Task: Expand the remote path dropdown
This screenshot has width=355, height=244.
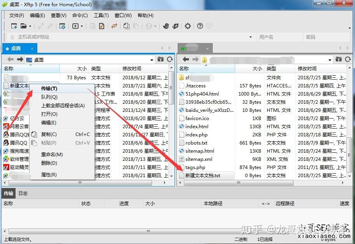Action: [330, 60]
